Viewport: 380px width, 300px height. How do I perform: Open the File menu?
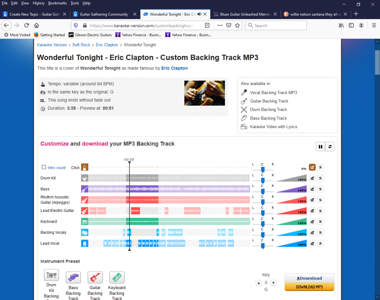[x=5, y=3]
